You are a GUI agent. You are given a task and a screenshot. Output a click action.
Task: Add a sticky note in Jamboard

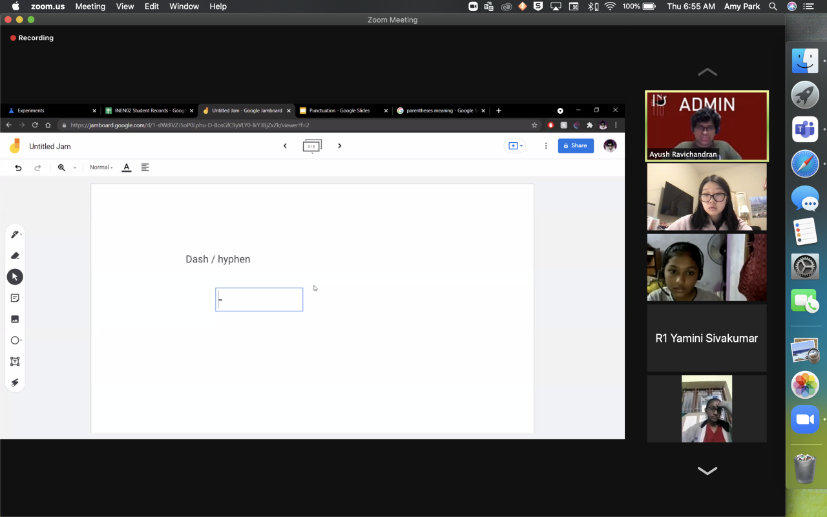15,298
